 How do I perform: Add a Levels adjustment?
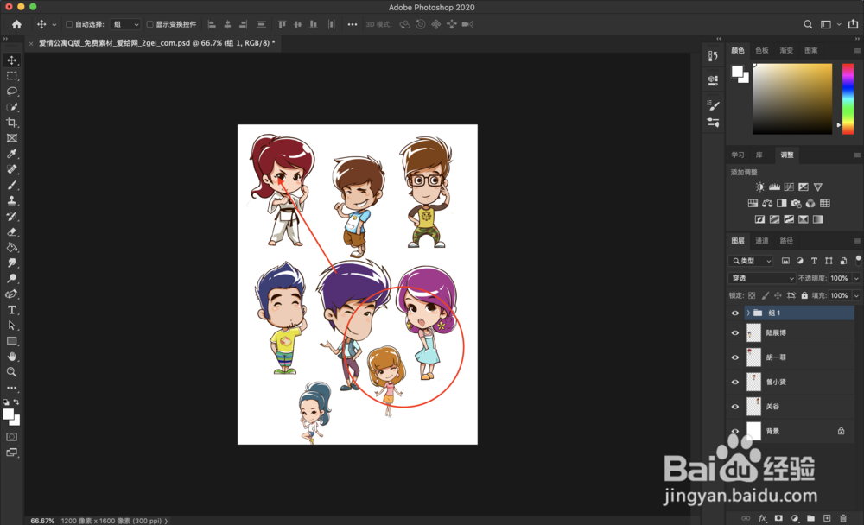pyautogui.click(x=774, y=187)
